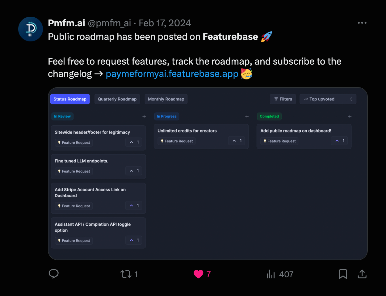The height and width of the screenshot is (296, 386).
Task: Upvote the Add public roadmap on dashboard card
Action: (x=339, y=141)
